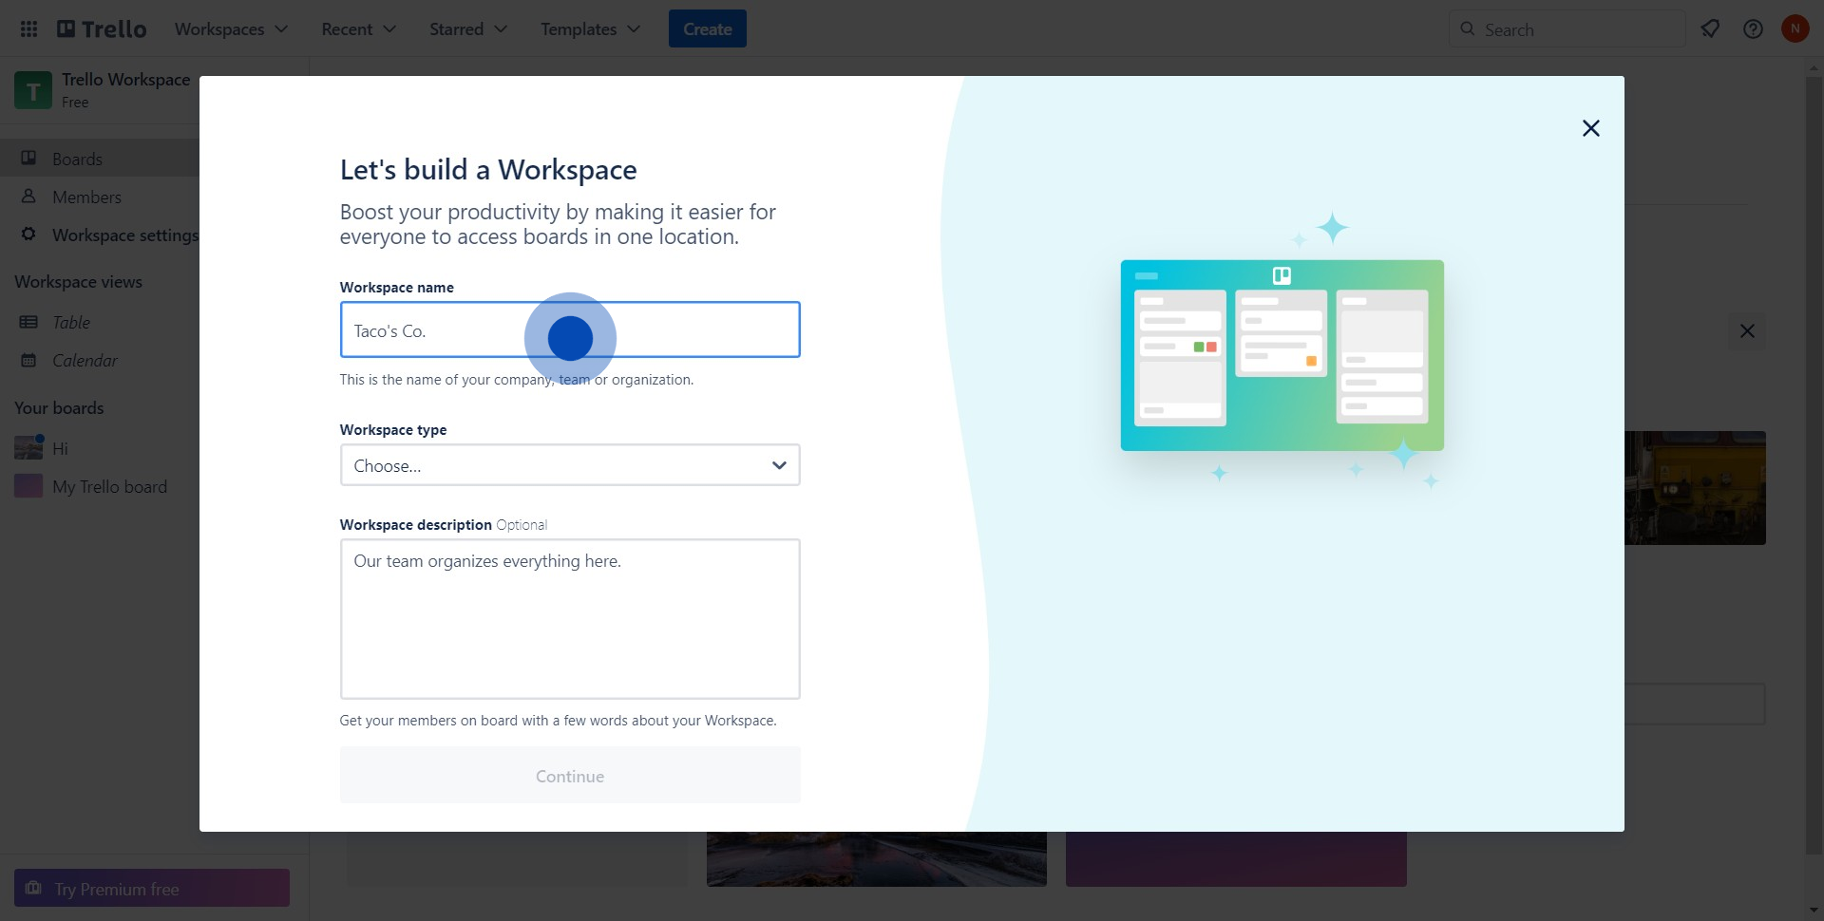Open the app switcher grid icon
Screen dimensions: 1824x921
point(28,29)
